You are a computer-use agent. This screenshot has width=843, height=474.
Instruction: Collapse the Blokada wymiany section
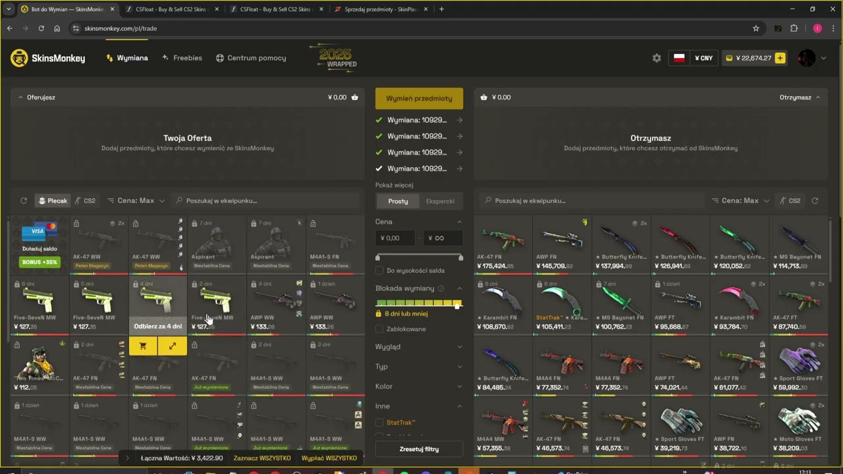[460, 288]
